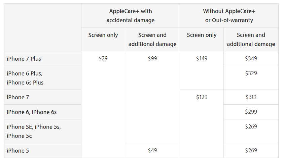Click the $129 screen-only price
The width and height of the screenshot is (283, 161).
(202, 97)
